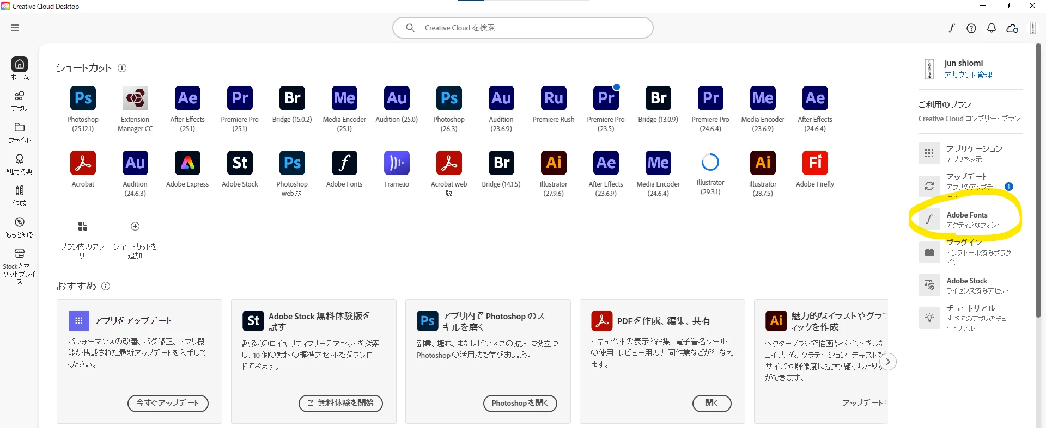Launch Illustrator (28.7.5)
The image size is (1046, 428).
(763, 163)
